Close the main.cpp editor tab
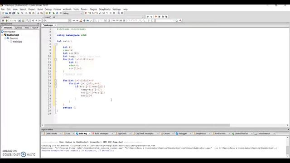Screen dimensions: 290x163 pyautogui.click(x=55, y=25)
